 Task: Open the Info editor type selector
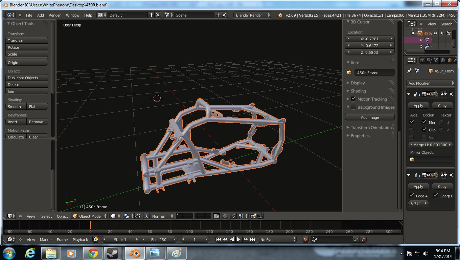11,15
